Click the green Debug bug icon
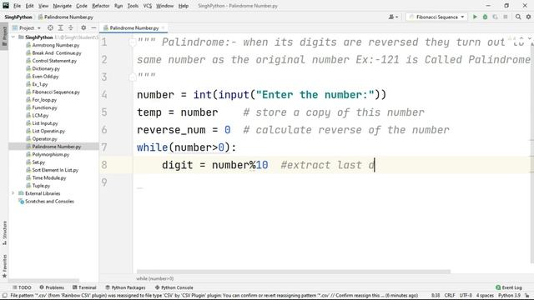534x300 pixels. point(485,17)
